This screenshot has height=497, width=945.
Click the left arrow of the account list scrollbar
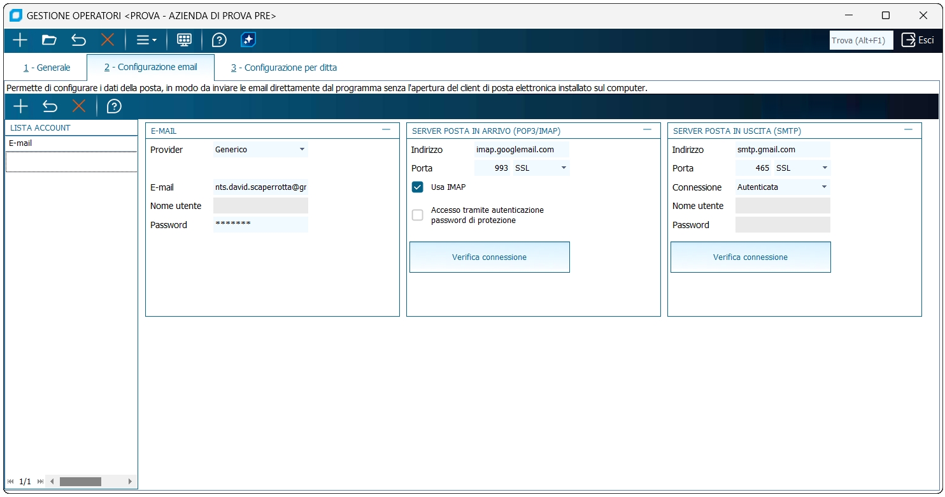pos(52,482)
